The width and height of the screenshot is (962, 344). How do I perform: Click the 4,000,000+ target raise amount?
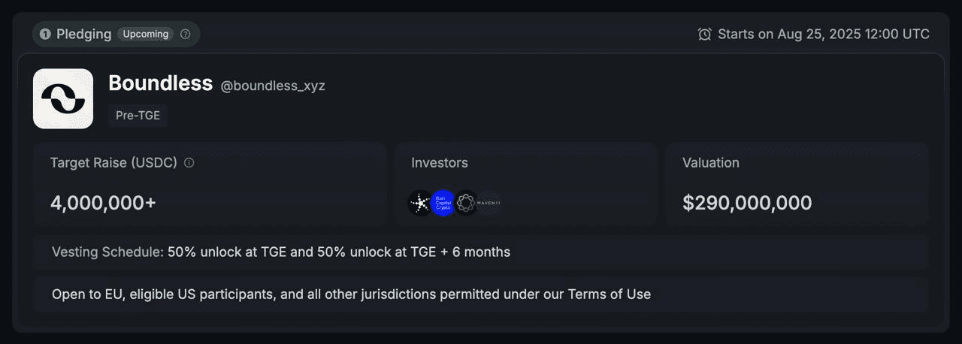pos(103,203)
